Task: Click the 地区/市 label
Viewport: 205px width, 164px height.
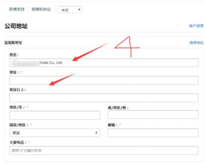Action: pyautogui.click(x=17, y=107)
